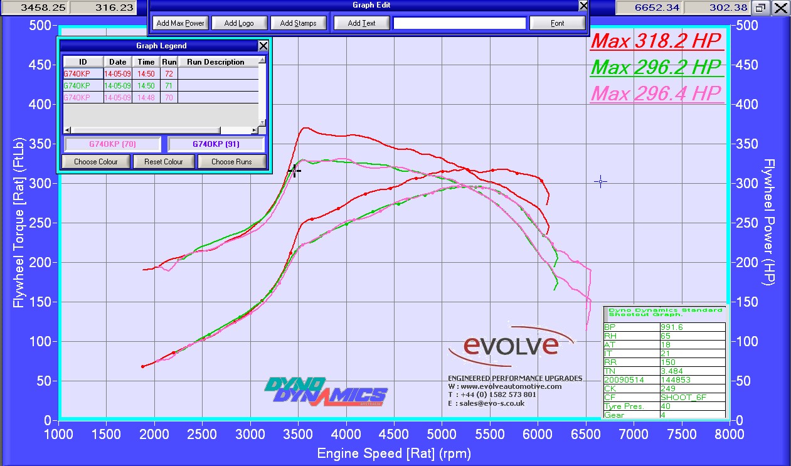Focus the text entry field beside Add Text
Viewport: 791px width, 466px height.
click(459, 23)
